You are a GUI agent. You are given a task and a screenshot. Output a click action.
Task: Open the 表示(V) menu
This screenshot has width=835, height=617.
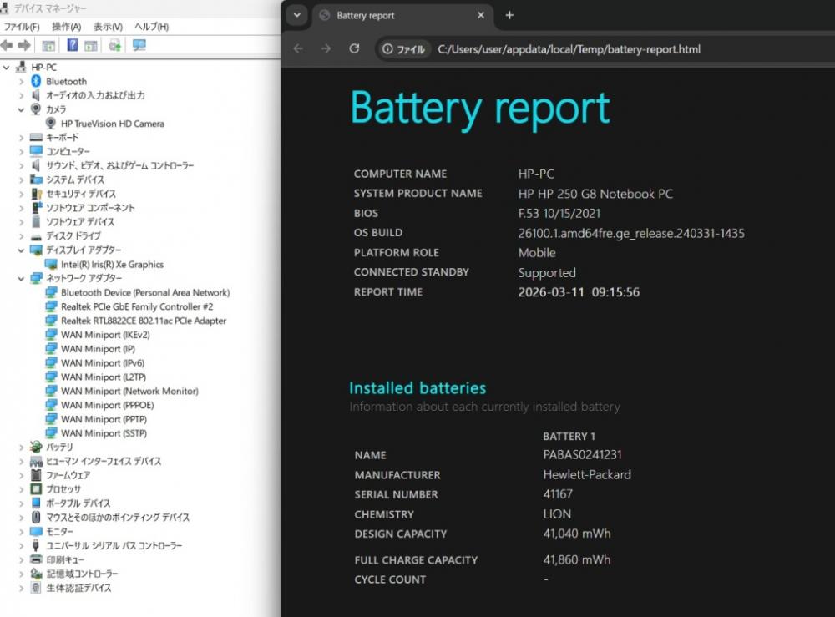click(x=108, y=27)
